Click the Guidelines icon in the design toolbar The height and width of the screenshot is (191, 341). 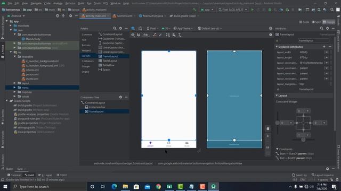click(180, 35)
